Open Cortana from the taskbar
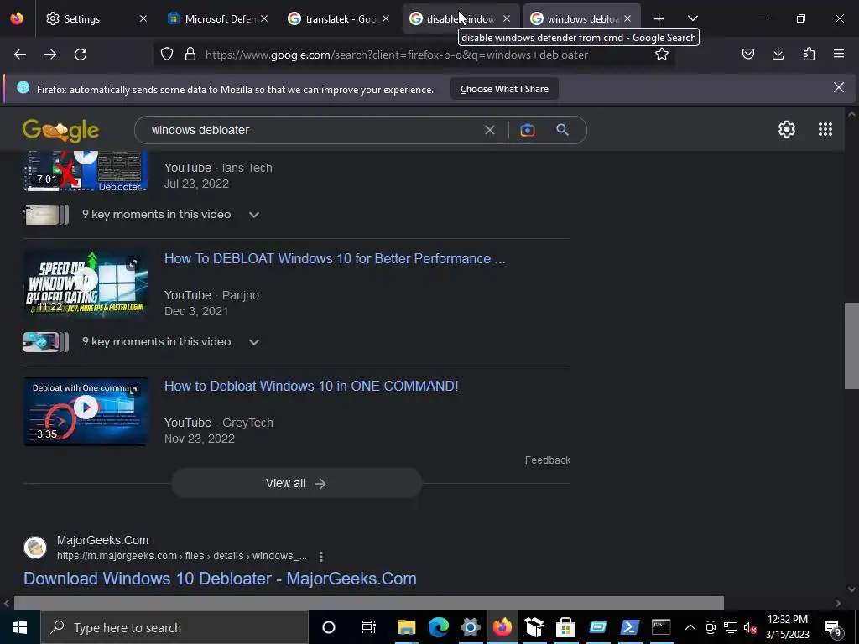This screenshot has width=859, height=644. 329,627
